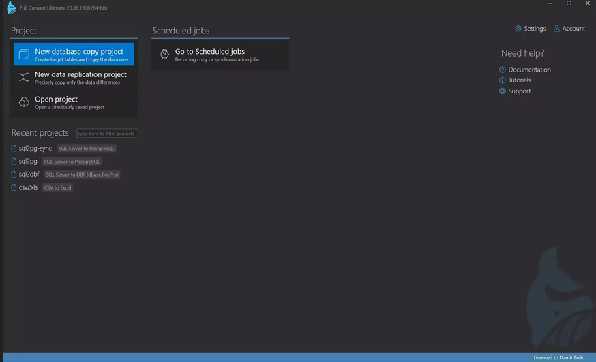
Task: Open the sql2pg recent project
Action: tap(28, 162)
